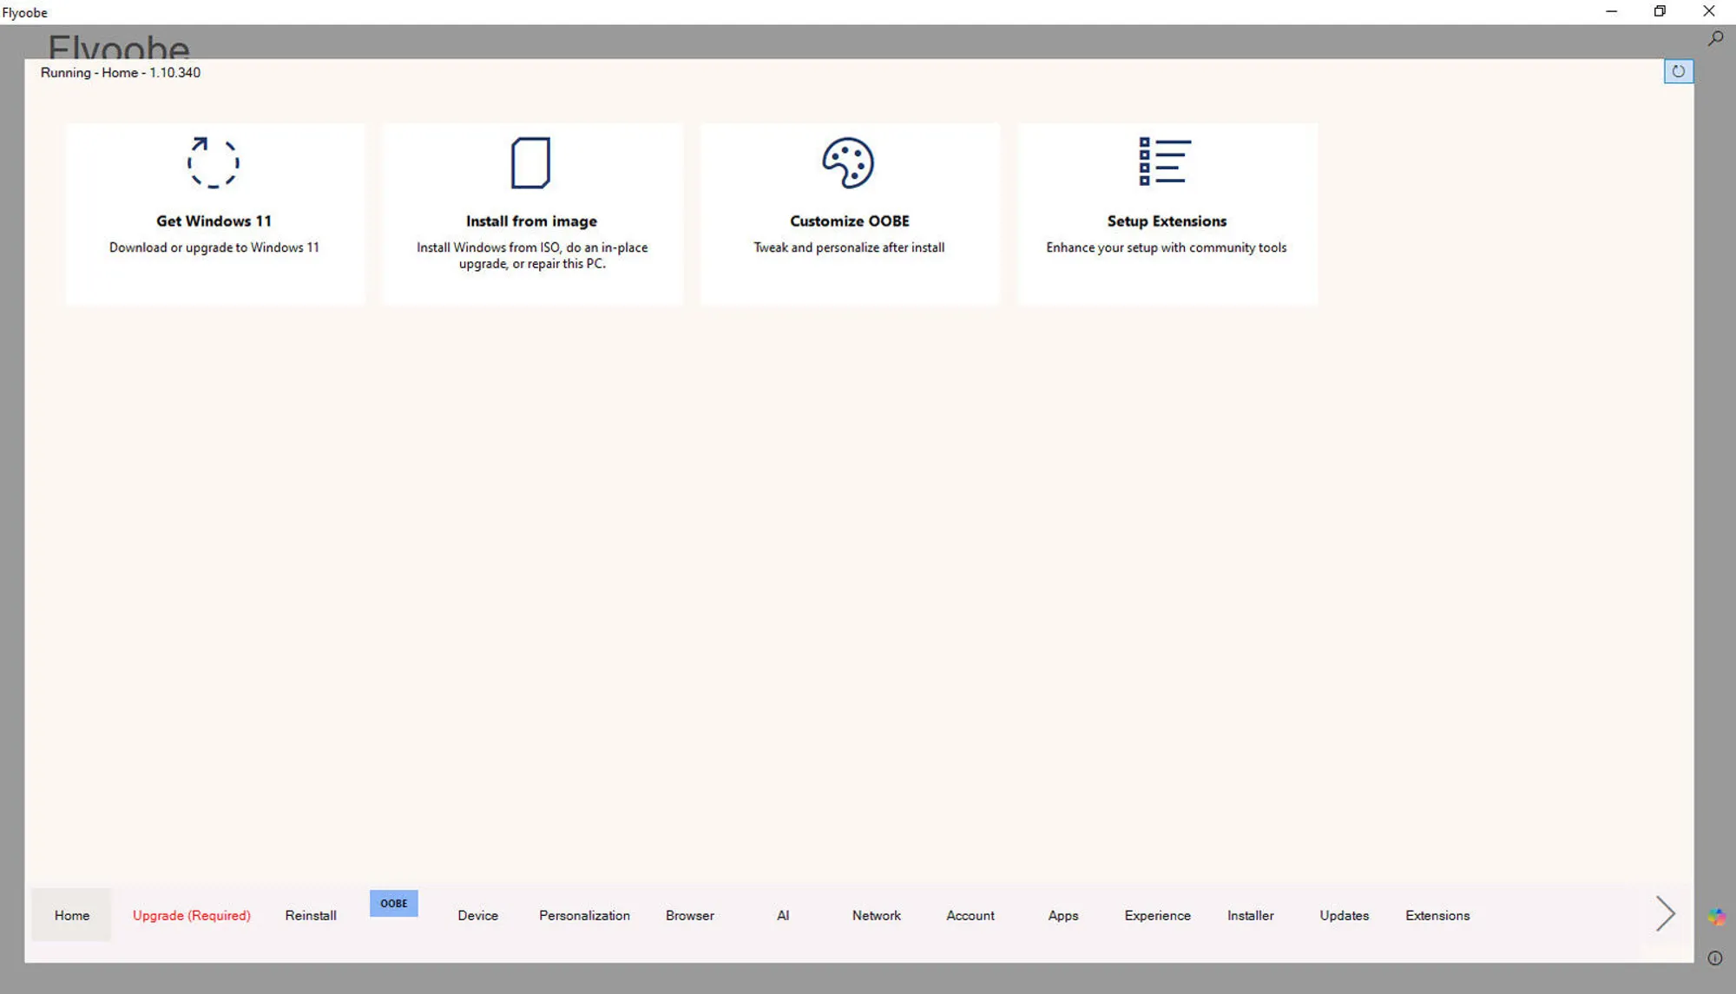Viewport: 1736px width, 994px height.
Task: Select the Reinstall tab
Action: pos(311,915)
